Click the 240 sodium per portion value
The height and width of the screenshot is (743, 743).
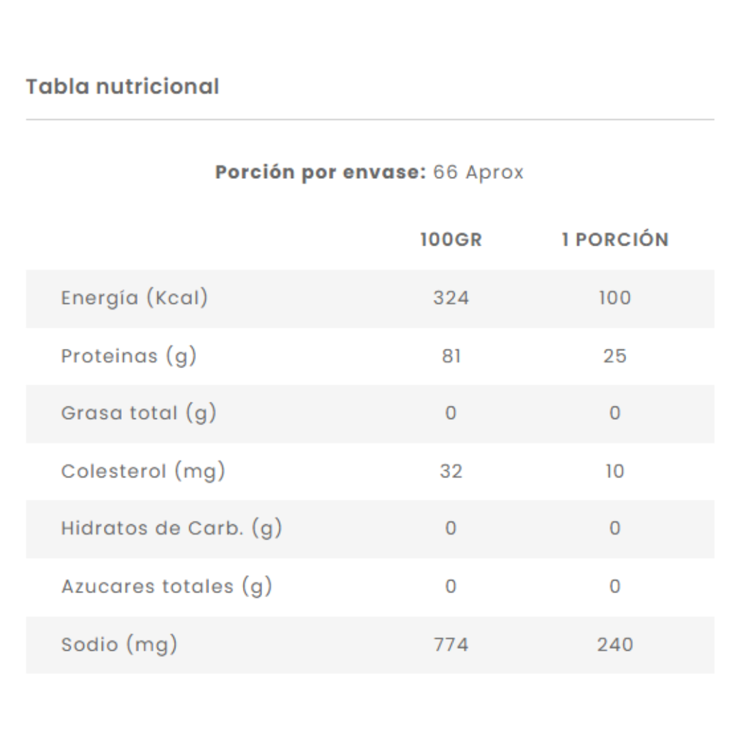pyautogui.click(x=615, y=645)
